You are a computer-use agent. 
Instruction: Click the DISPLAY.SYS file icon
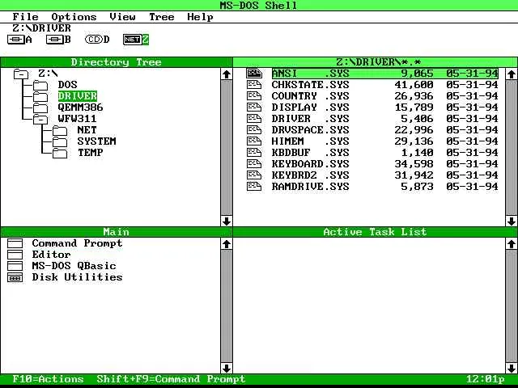(254, 108)
